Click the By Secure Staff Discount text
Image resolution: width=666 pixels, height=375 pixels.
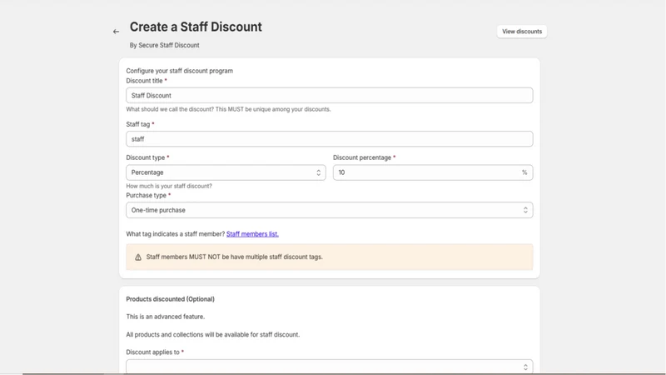click(x=164, y=45)
